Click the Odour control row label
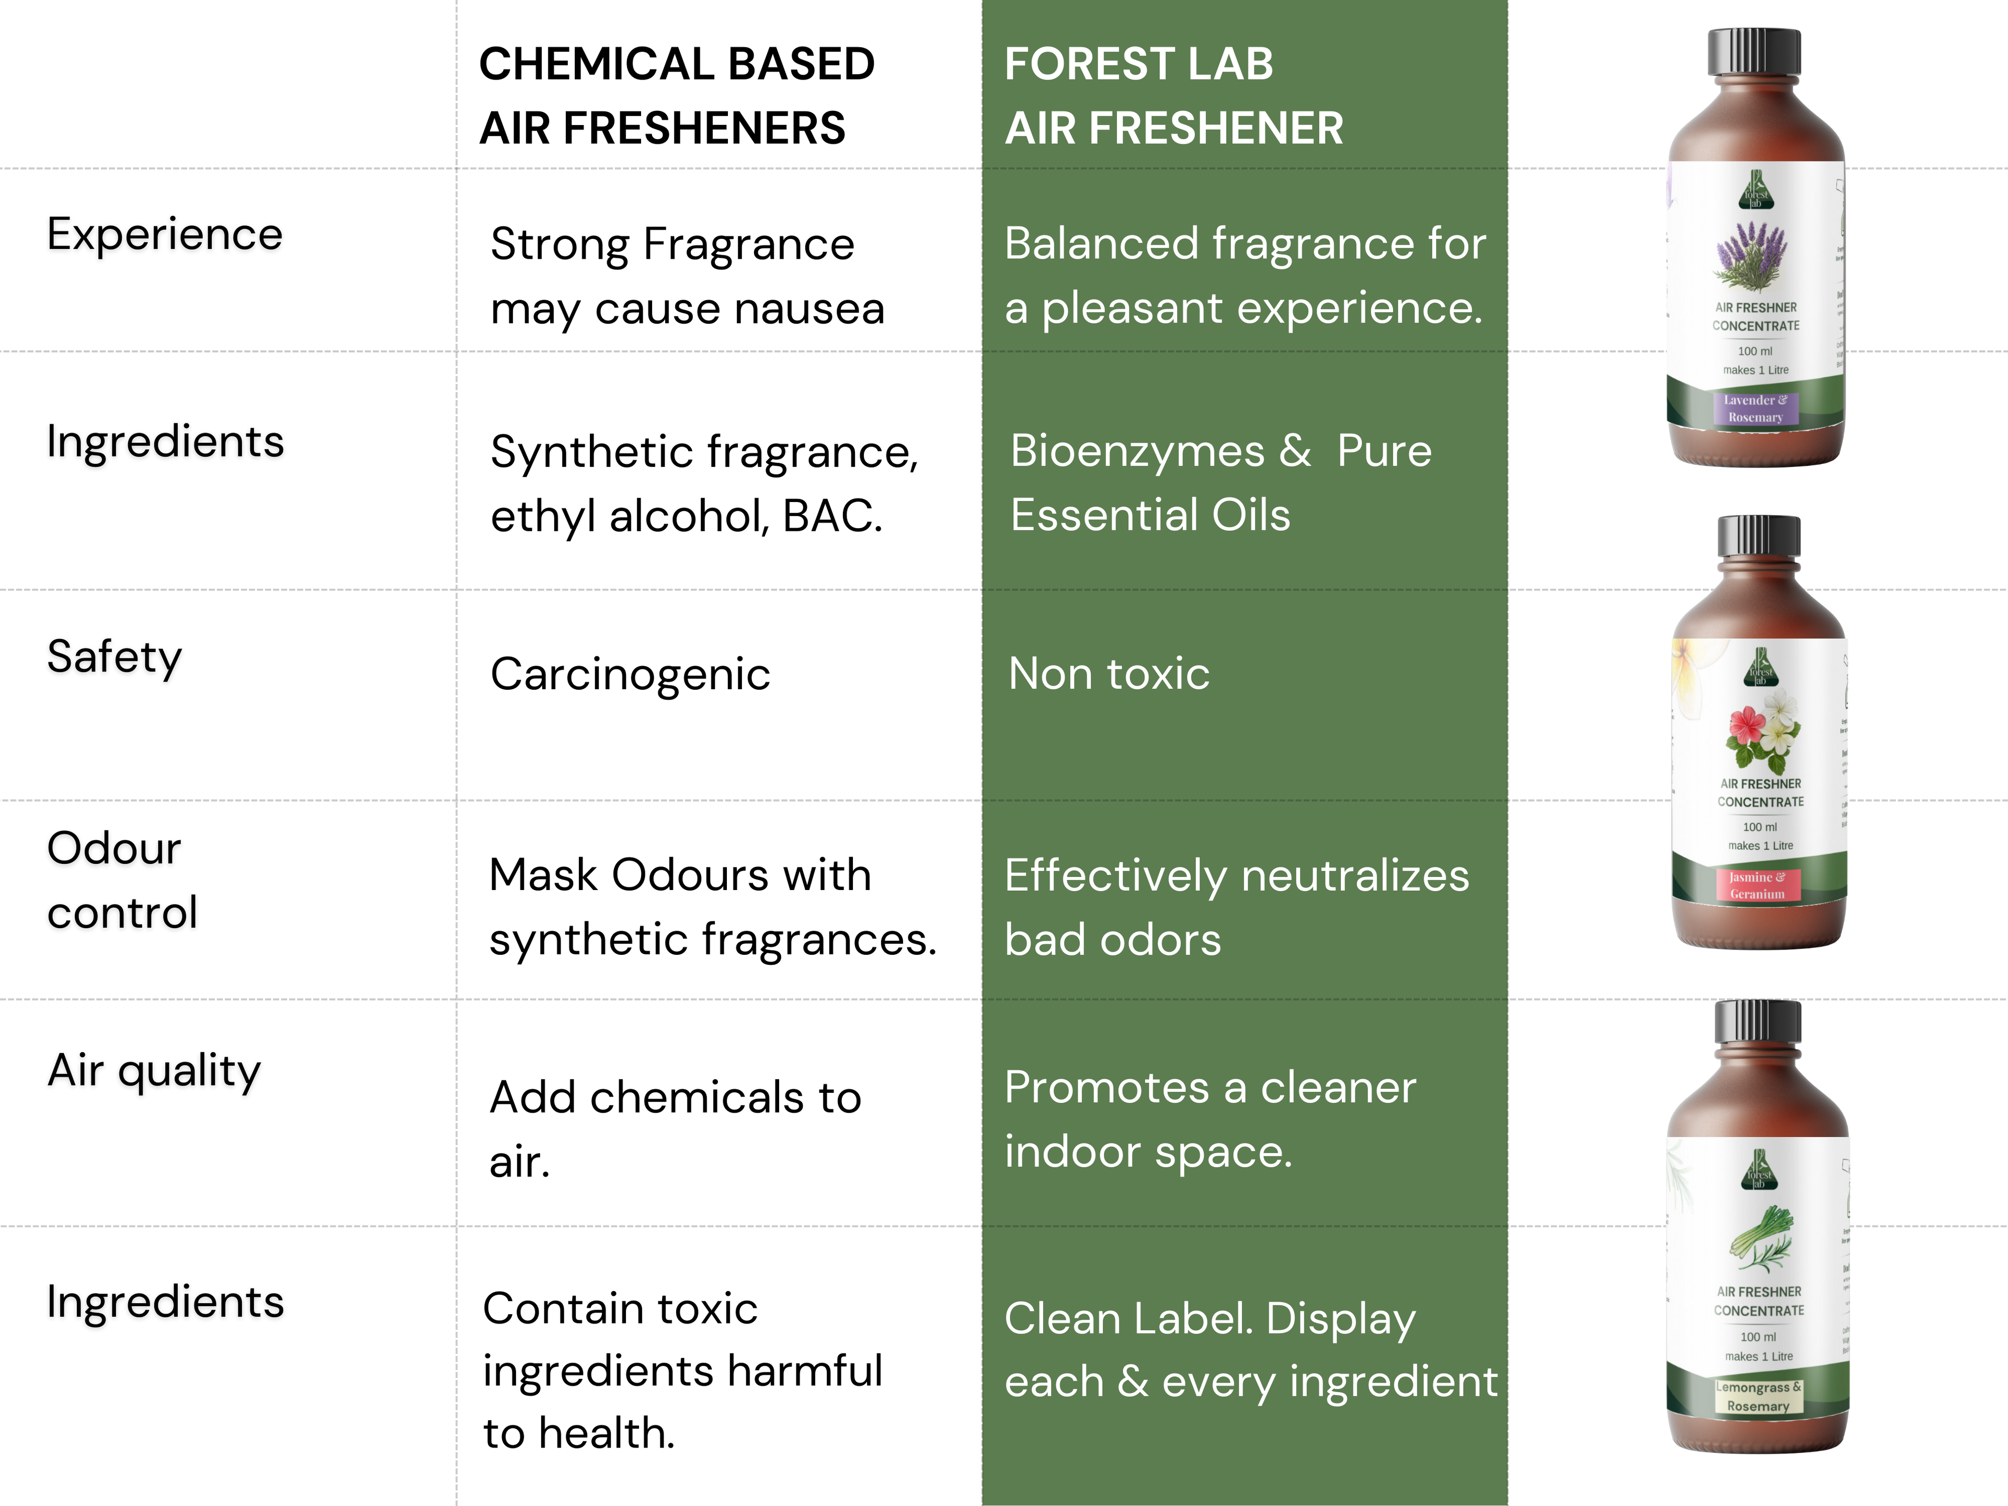The image size is (2008, 1506). [122, 880]
